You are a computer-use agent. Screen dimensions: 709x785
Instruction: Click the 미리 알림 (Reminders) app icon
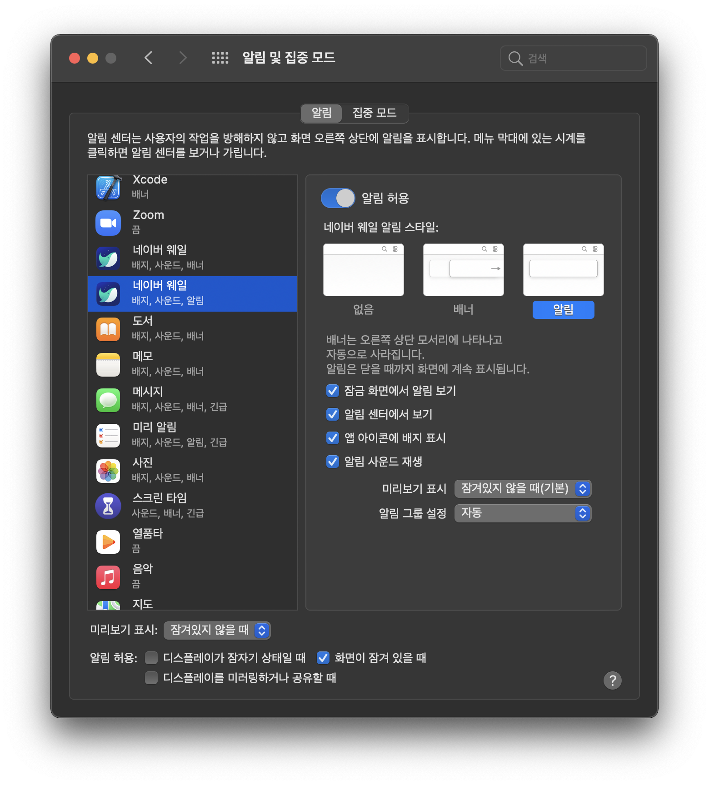(x=108, y=436)
